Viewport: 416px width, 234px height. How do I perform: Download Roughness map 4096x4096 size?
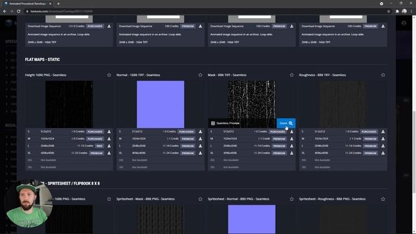pyautogui.click(x=383, y=153)
